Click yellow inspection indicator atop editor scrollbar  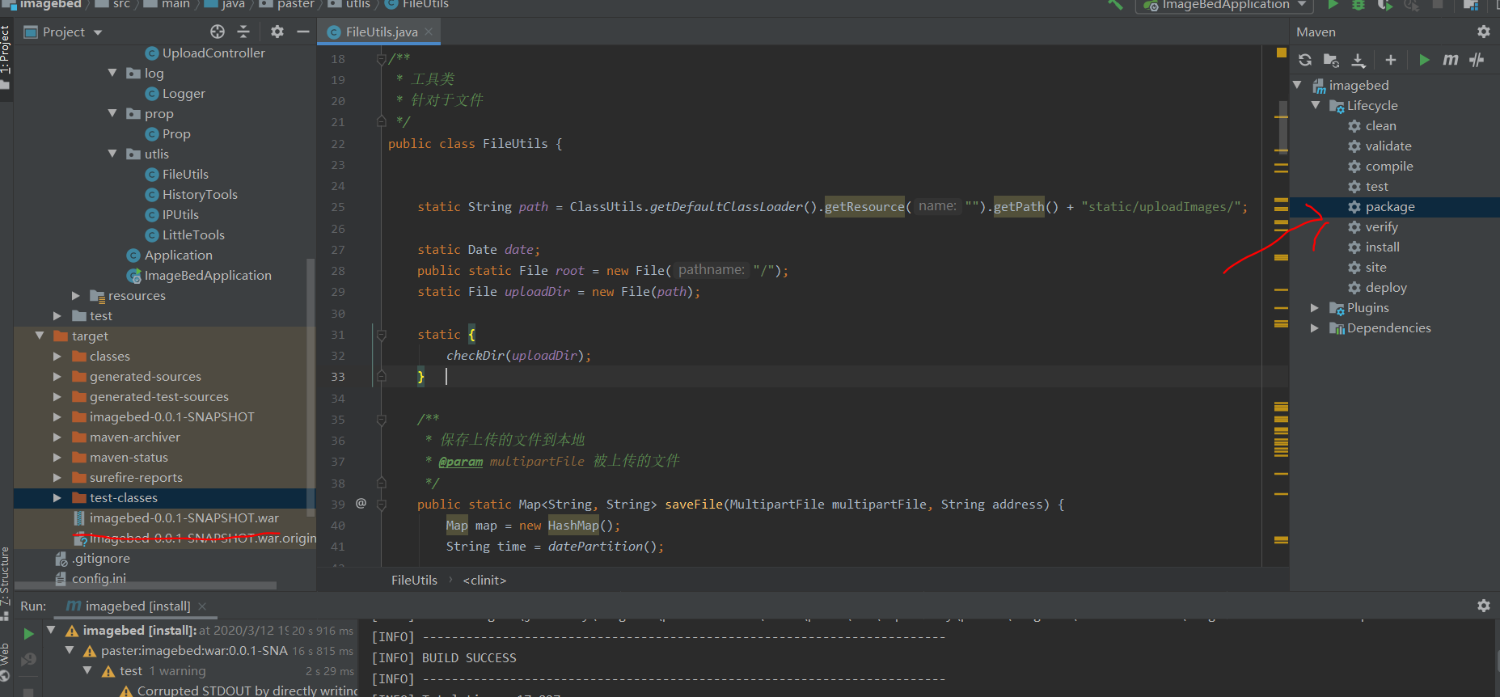(x=1281, y=53)
